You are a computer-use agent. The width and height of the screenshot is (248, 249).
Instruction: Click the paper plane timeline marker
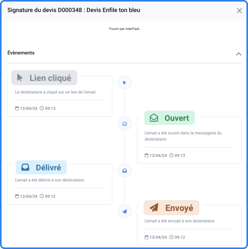pos(124,212)
